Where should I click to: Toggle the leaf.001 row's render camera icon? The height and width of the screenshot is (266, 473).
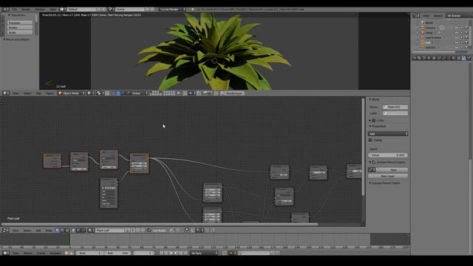coord(466,47)
